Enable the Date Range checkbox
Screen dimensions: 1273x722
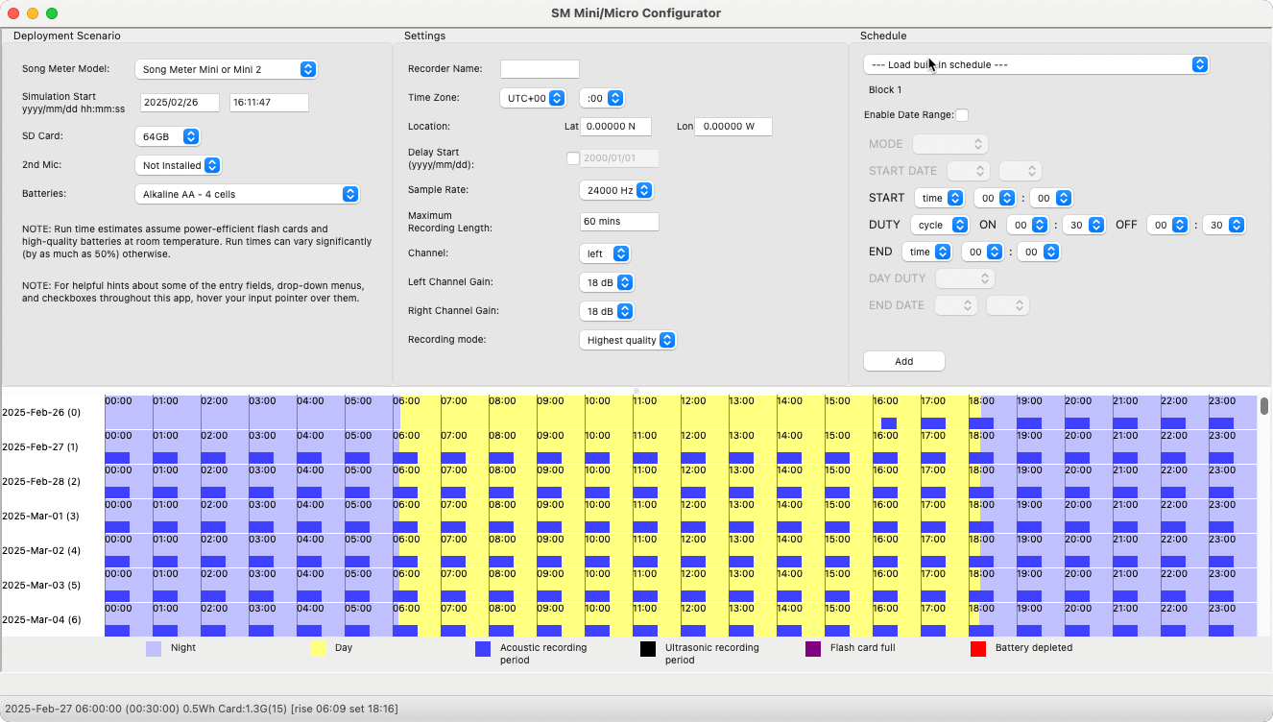pos(963,114)
